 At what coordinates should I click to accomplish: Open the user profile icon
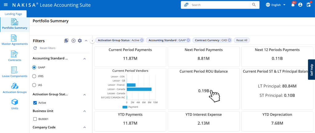point(300,5)
